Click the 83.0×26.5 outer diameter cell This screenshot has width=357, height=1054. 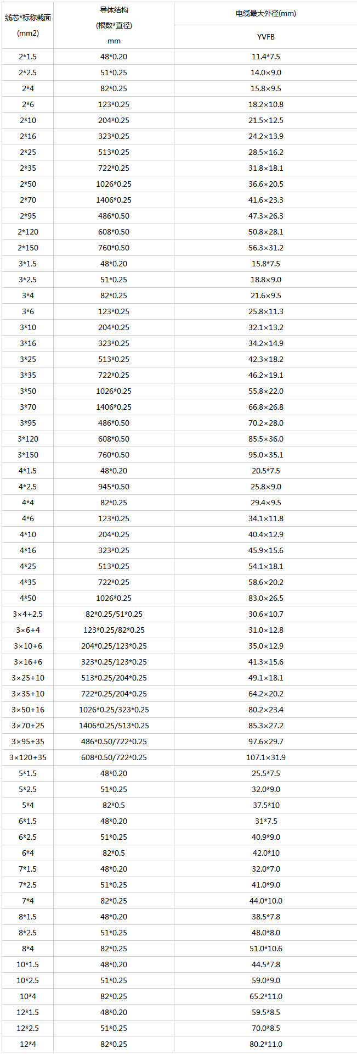(265, 598)
